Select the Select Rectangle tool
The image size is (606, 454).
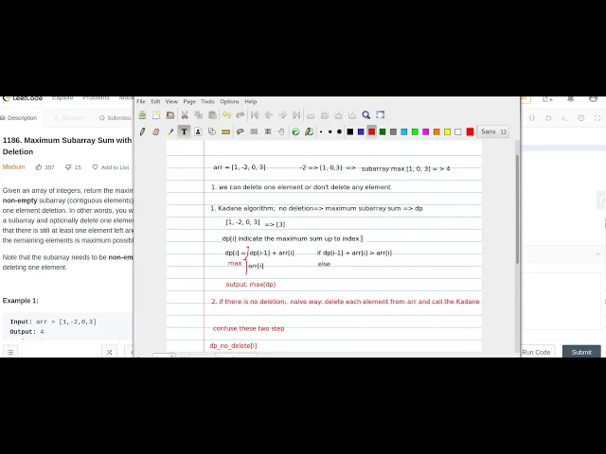tap(254, 131)
